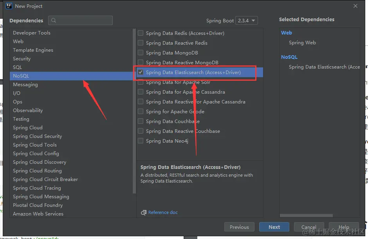Image resolution: width=368 pixels, height=239 pixels.
Task: Open Spring Cloud Config category
Action: [x=71, y=154]
